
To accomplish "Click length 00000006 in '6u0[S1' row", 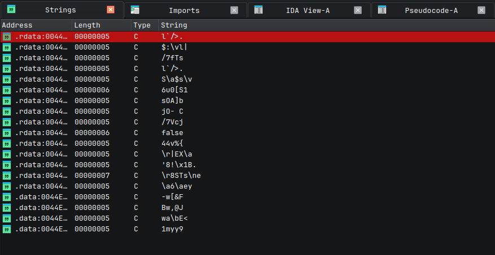I will [x=92, y=90].
